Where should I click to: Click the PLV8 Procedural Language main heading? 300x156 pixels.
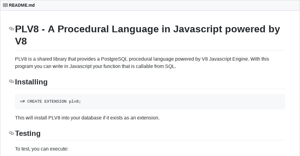148,35
